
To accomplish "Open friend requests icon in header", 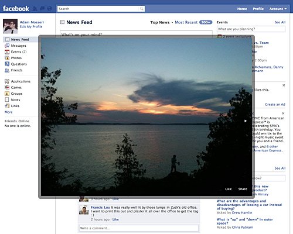I will [35, 9].
